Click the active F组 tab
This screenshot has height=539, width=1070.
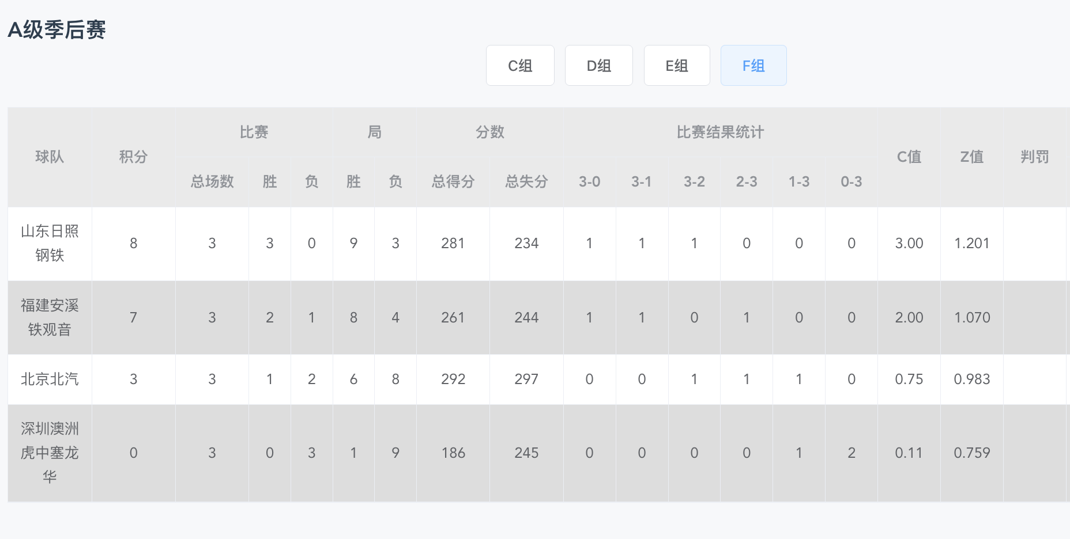[x=753, y=66]
